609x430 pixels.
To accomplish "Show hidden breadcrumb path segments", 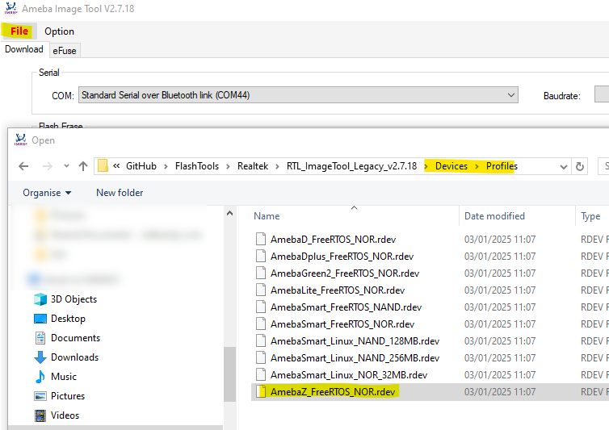I will tap(116, 166).
